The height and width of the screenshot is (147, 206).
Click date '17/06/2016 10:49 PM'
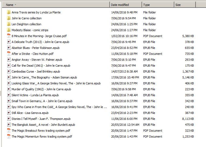point(125,77)
